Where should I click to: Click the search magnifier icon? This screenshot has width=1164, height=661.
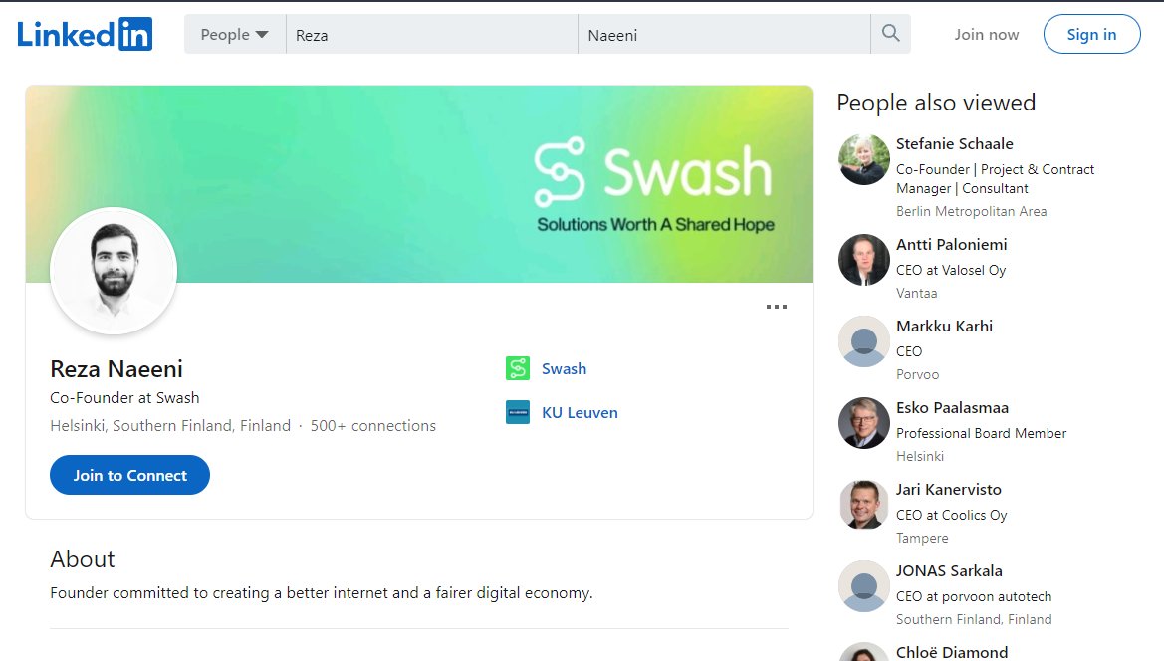891,34
